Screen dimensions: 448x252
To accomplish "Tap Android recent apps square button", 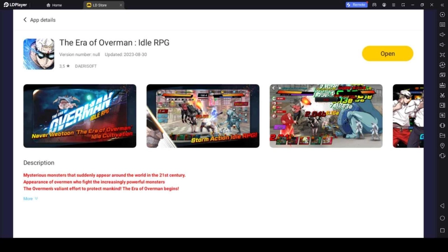I will (442, 230).
